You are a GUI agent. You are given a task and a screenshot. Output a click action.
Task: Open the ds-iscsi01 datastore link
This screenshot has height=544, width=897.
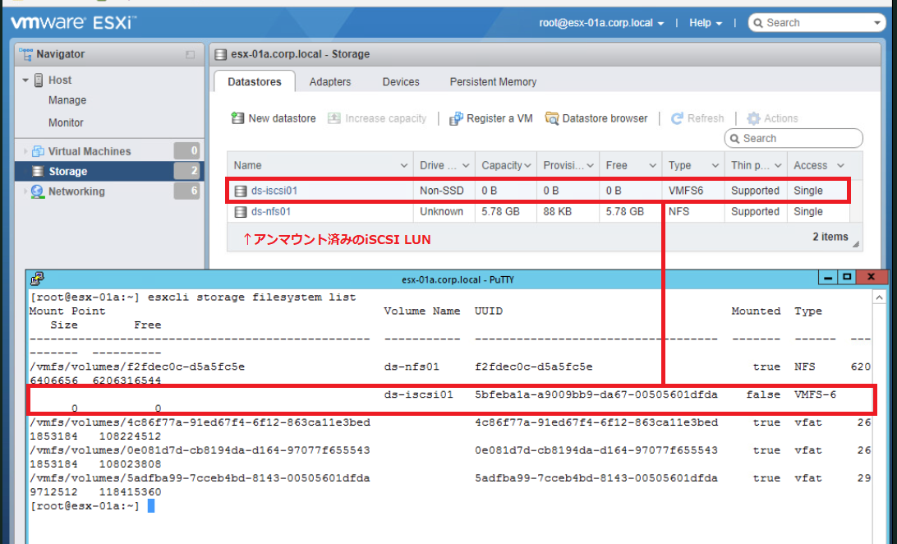tap(274, 191)
